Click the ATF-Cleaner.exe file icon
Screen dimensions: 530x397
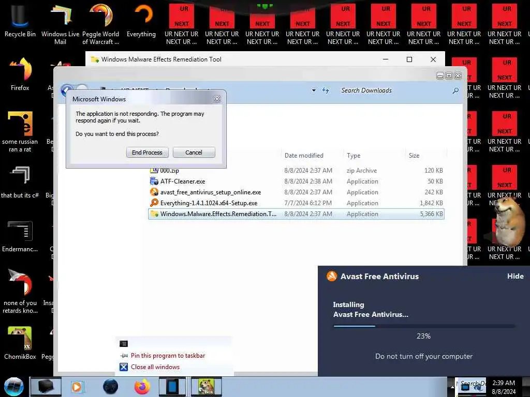tap(154, 181)
